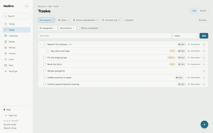The width and height of the screenshot is (213, 133).
Task: Click Alex assignee chip on Repaint the hallway
Action: click(181, 44)
